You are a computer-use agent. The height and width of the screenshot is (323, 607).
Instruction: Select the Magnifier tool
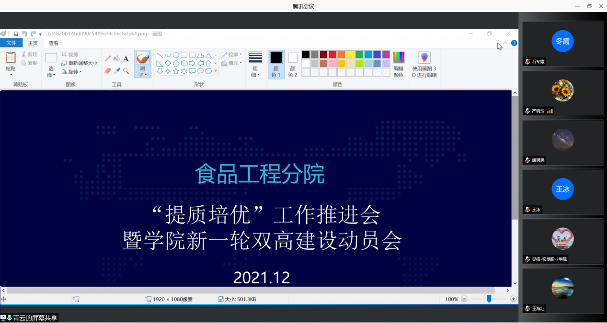pyautogui.click(x=126, y=71)
